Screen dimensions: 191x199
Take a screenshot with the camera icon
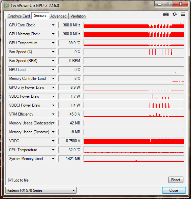(166, 14)
